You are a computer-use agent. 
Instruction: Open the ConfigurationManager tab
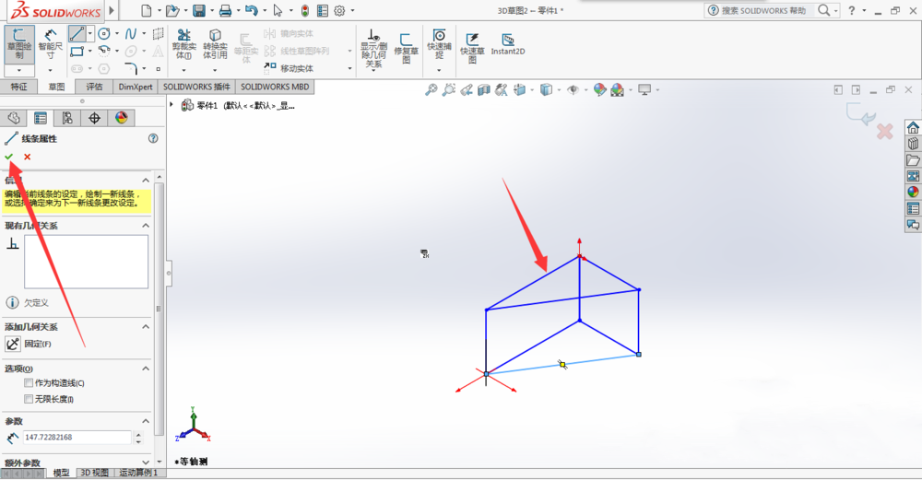coord(67,118)
